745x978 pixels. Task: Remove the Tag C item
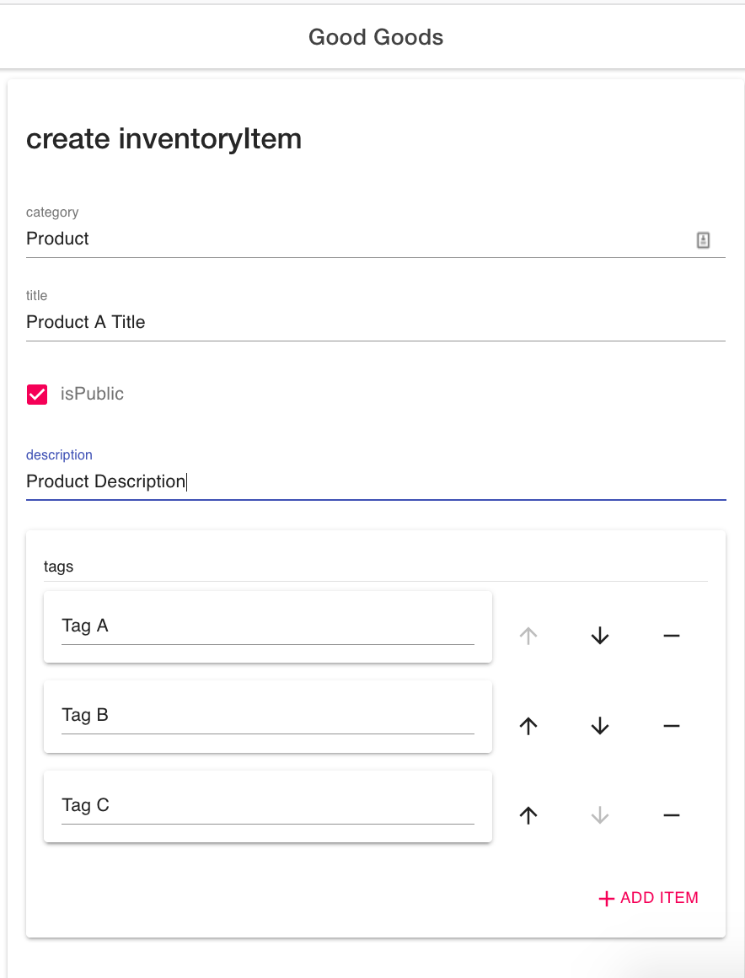(x=671, y=815)
